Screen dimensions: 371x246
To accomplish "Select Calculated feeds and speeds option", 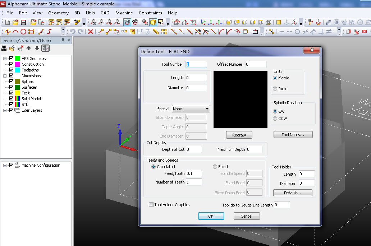I will [153, 167].
